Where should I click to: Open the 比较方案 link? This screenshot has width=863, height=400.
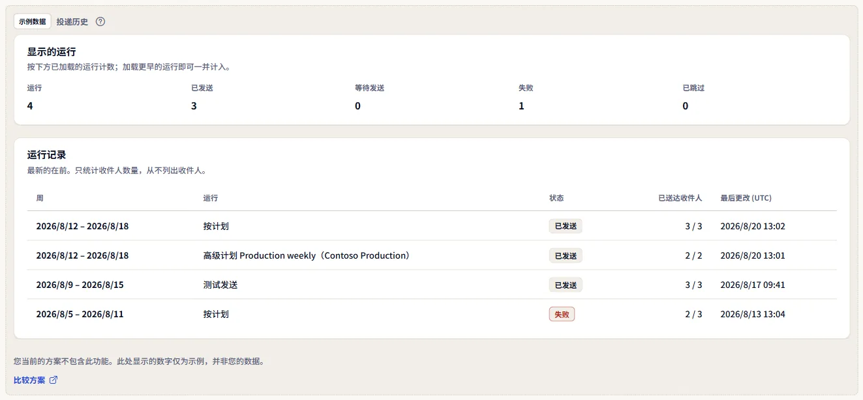click(36, 380)
